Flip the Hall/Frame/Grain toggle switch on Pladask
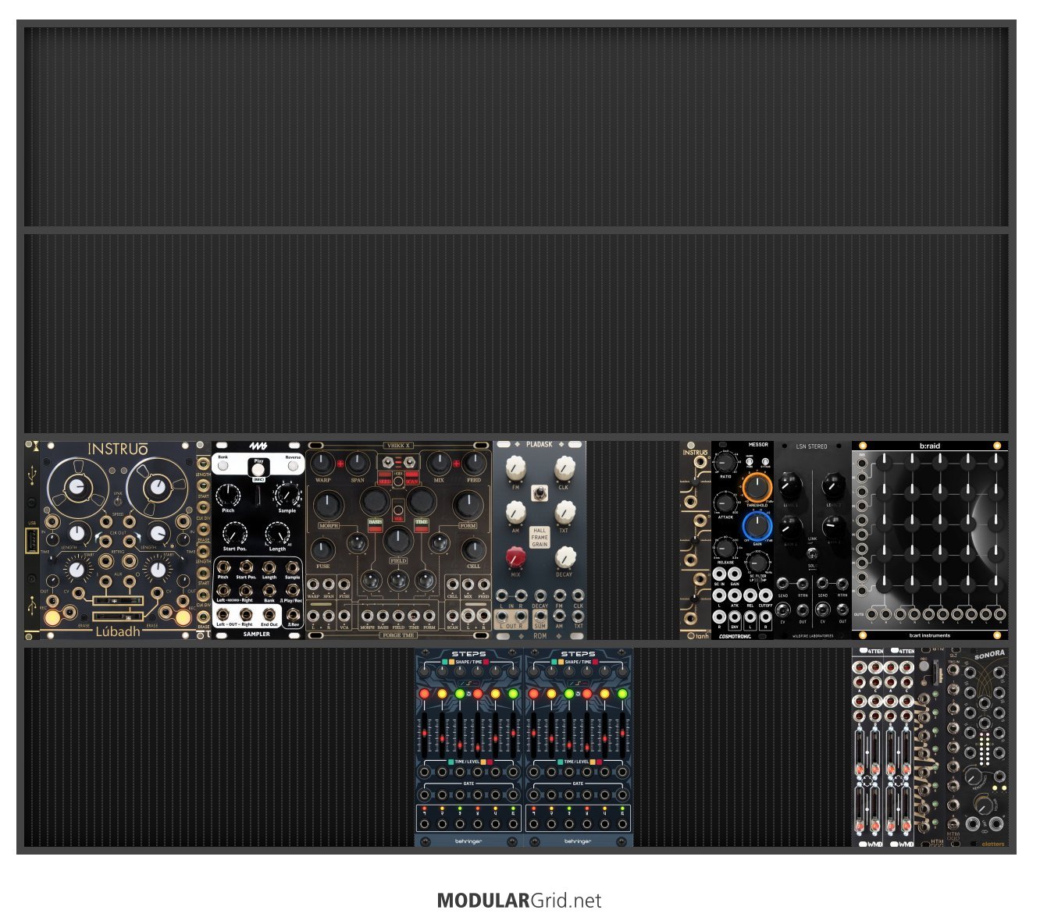The height and width of the screenshot is (917, 1040). [x=540, y=492]
